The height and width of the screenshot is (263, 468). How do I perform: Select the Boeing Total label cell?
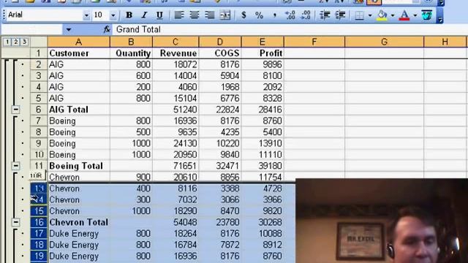click(x=78, y=166)
